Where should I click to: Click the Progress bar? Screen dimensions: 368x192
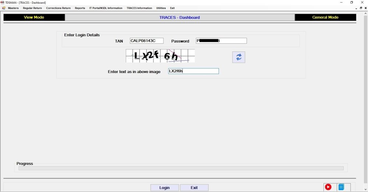coord(181,169)
